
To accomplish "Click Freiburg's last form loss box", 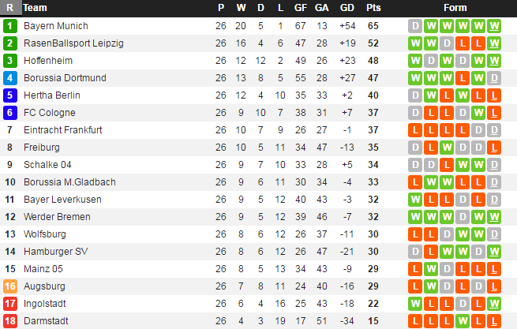I will pyautogui.click(x=493, y=148).
